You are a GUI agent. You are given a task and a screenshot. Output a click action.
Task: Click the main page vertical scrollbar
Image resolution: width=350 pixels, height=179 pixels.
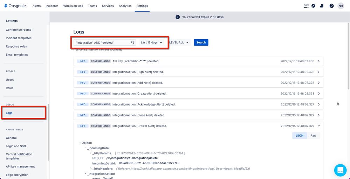[x=349, y=56]
